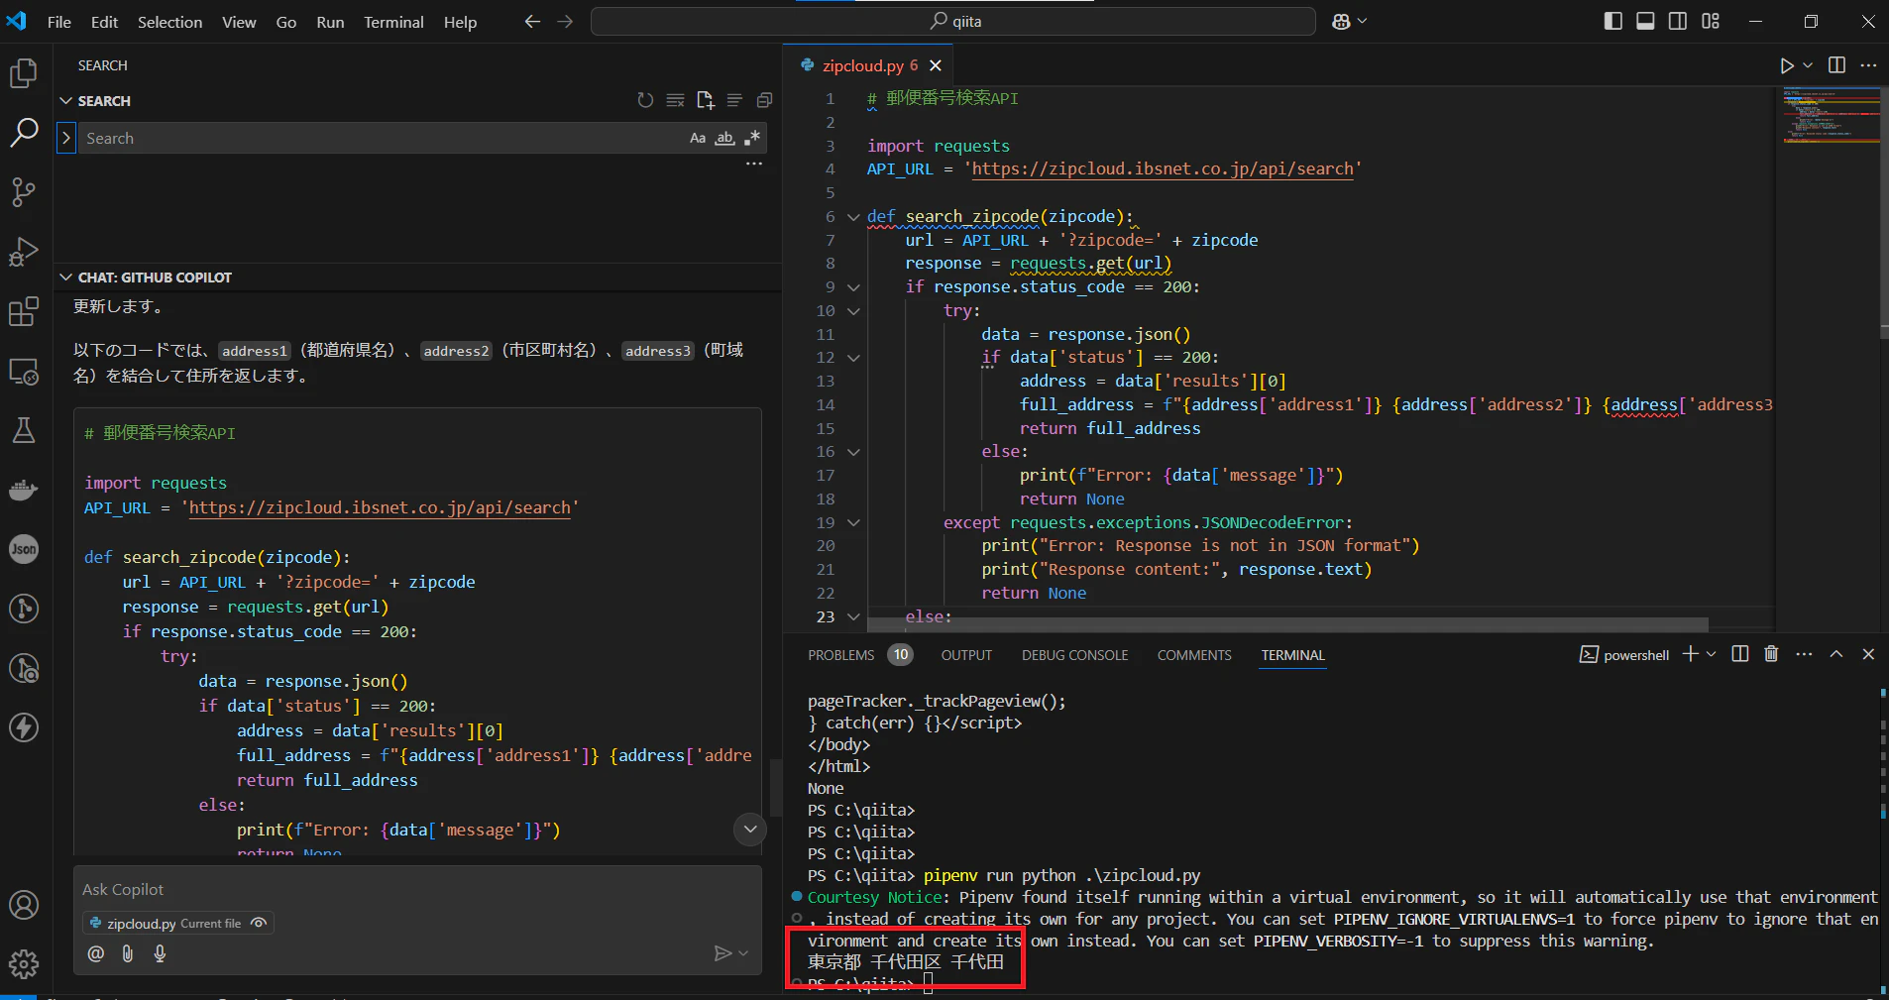This screenshot has width=1889, height=1000.
Task: Open Source Control view
Action: click(24, 192)
